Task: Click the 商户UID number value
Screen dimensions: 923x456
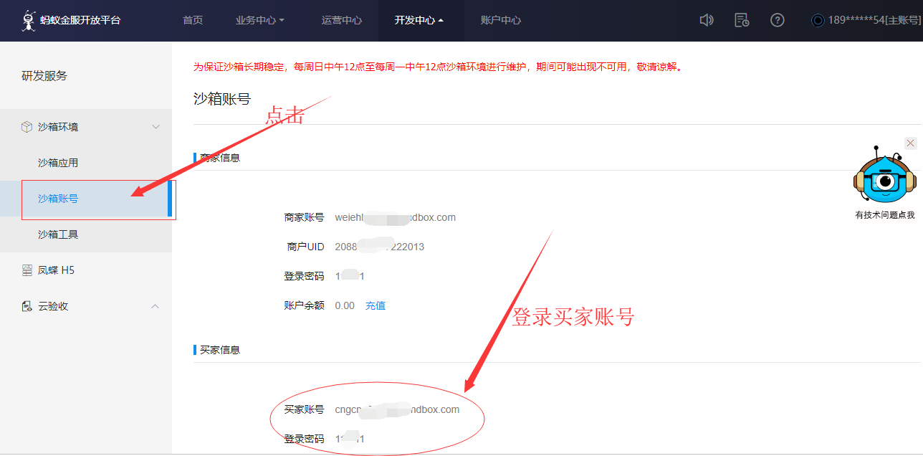Action: click(x=380, y=247)
